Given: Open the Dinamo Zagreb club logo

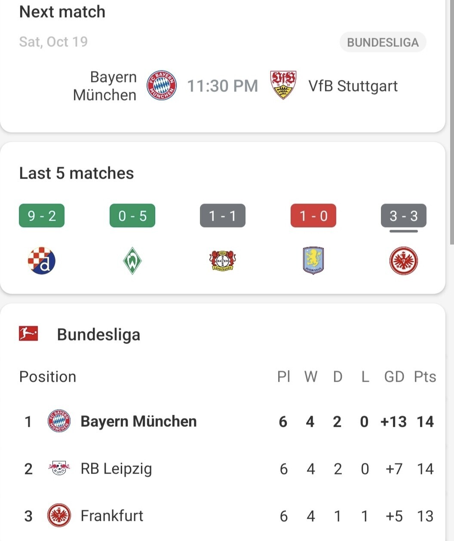Looking at the screenshot, I should 42,261.
